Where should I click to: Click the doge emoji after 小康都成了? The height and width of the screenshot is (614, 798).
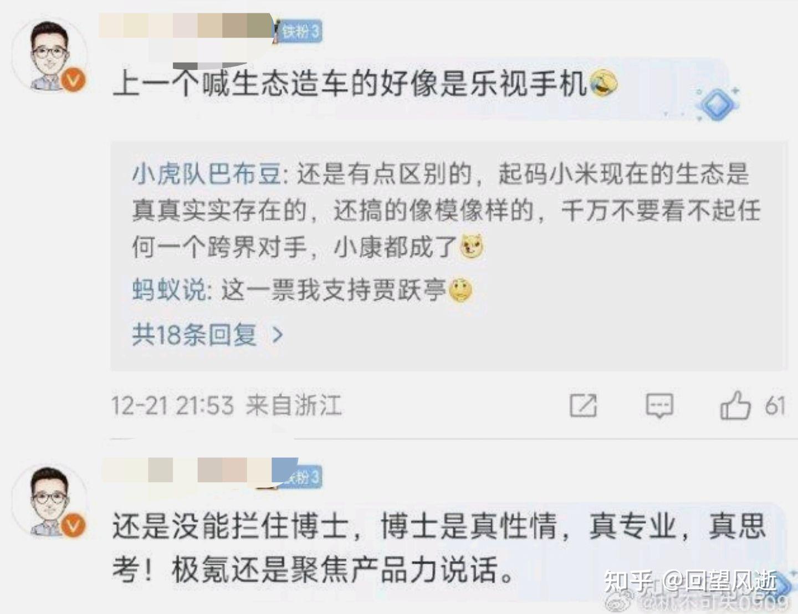point(473,247)
